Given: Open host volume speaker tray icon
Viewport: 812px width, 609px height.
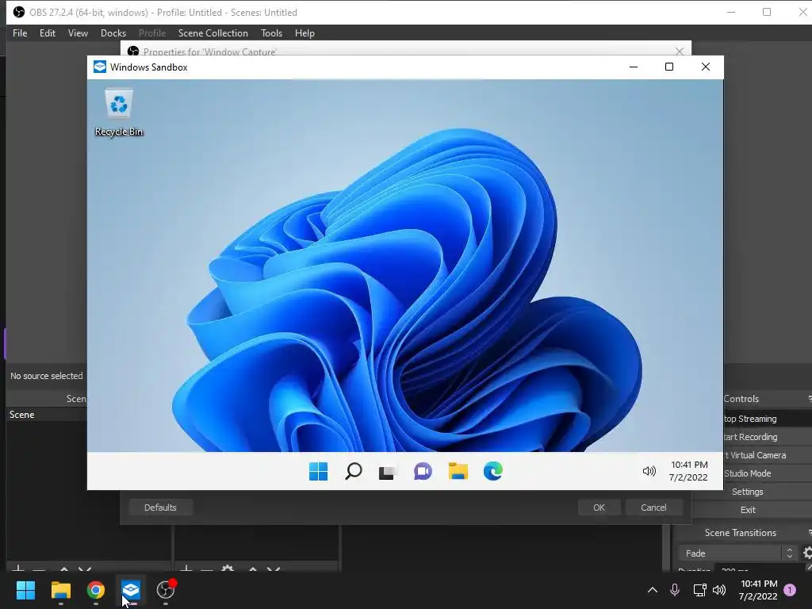Looking at the screenshot, I should tap(718, 590).
